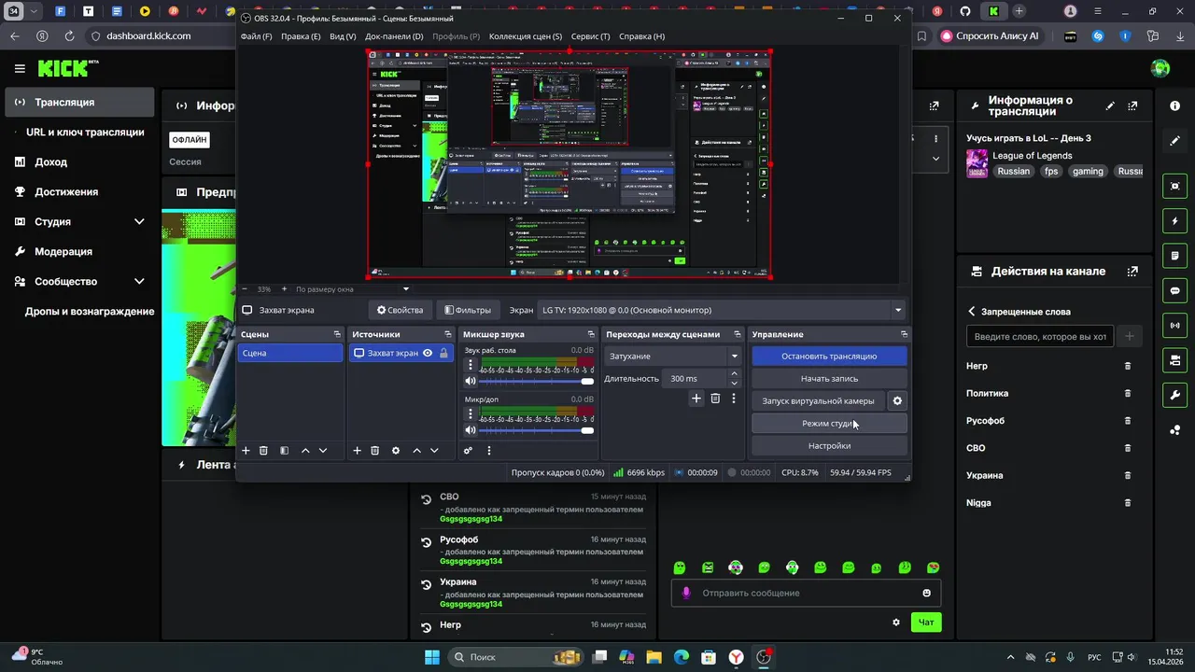Image resolution: width=1195 pixels, height=672 pixels.
Task: Adjust Звук раб. стола volume slider
Action: 536,381
